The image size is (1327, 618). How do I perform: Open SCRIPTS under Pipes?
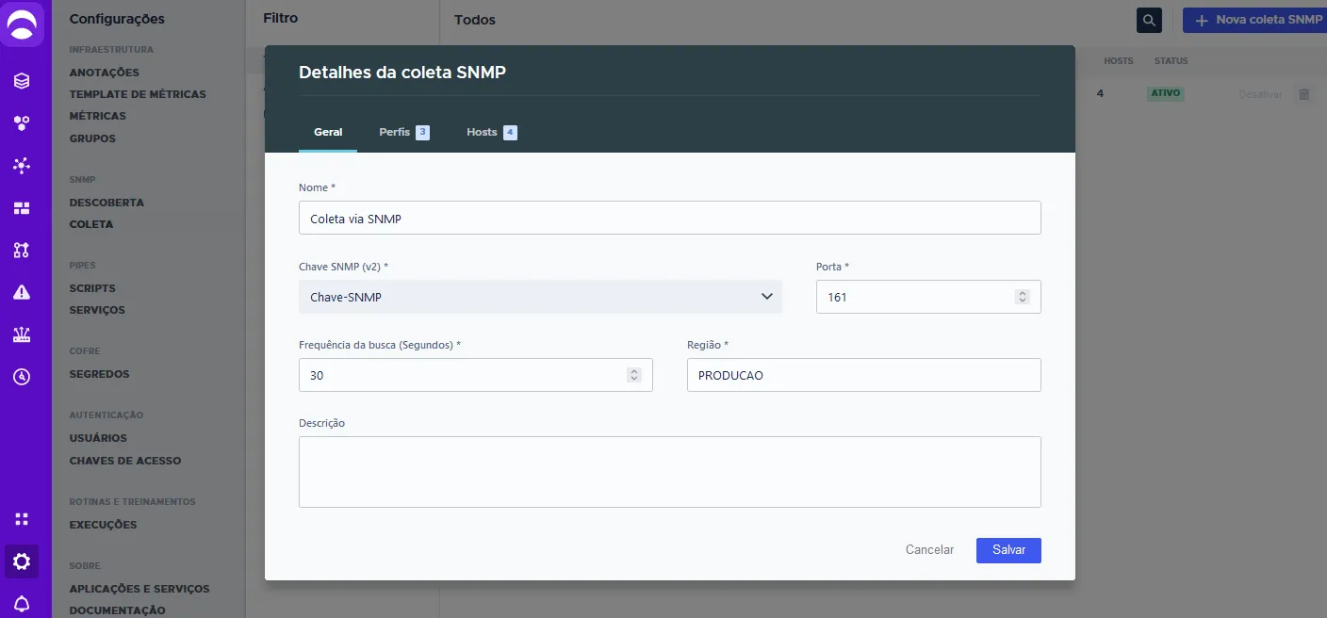coord(92,288)
